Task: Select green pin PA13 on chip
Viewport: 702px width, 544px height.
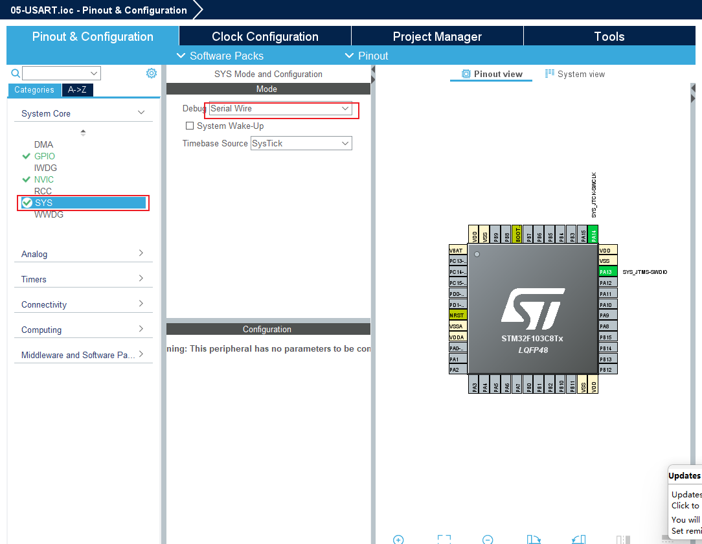Action: (608, 272)
